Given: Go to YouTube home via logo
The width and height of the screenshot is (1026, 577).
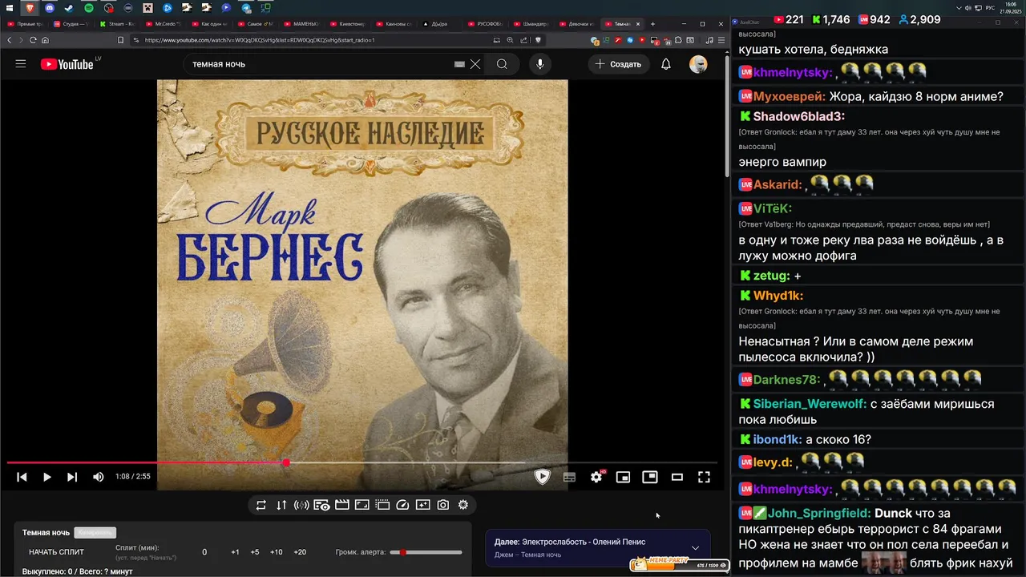Looking at the screenshot, I should point(67,64).
